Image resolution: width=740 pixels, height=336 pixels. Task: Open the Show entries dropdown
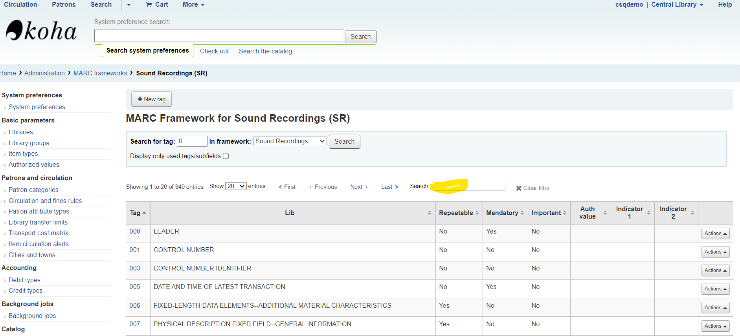(x=236, y=186)
